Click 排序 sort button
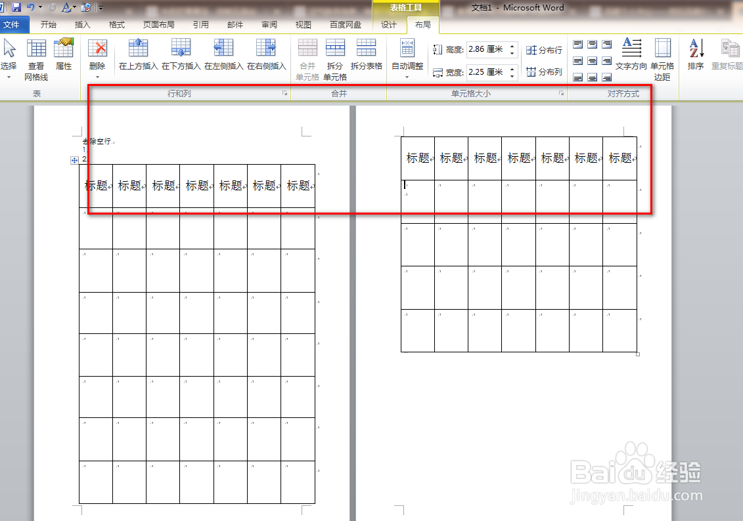This screenshot has width=743, height=521. tap(696, 54)
